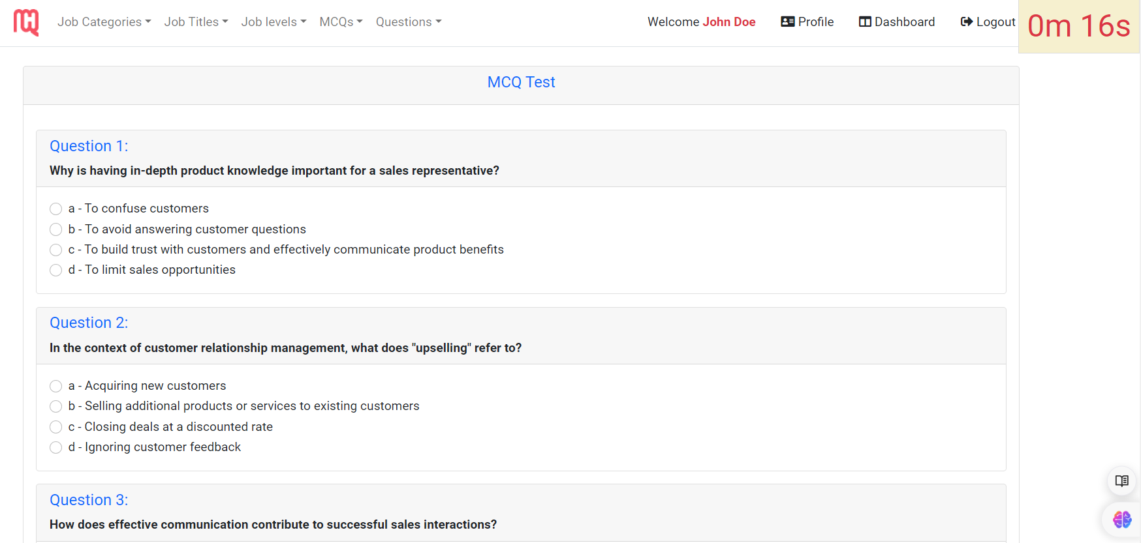Select 'Ignoring customer feedback' option

[x=55, y=447]
